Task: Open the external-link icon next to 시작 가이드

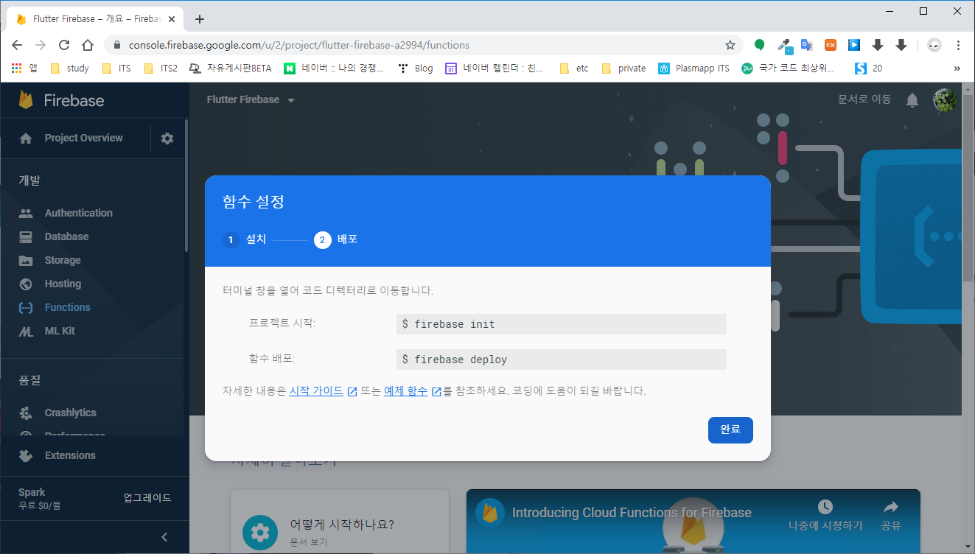Action: 352,391
